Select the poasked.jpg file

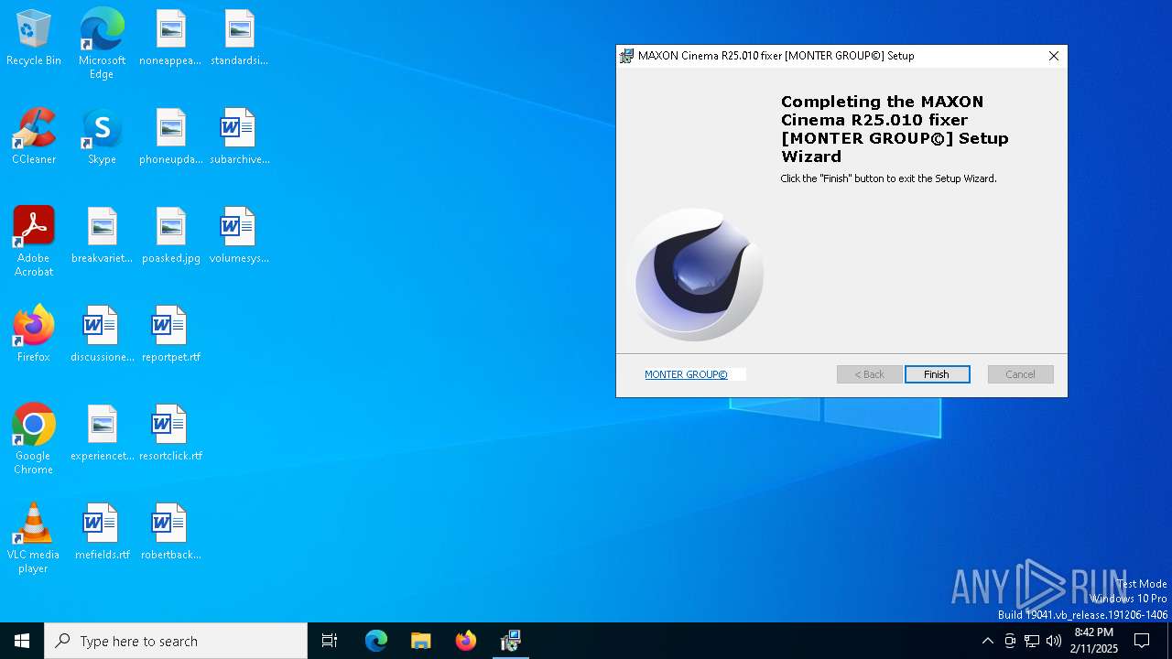pyautogui.click(x=170, y=236)
